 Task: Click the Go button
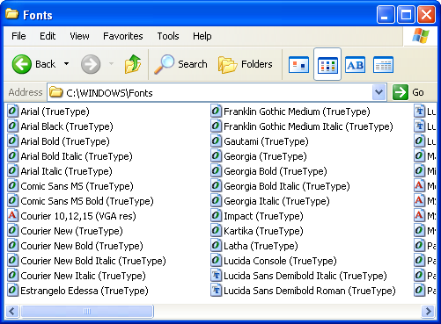pos(408,92)
